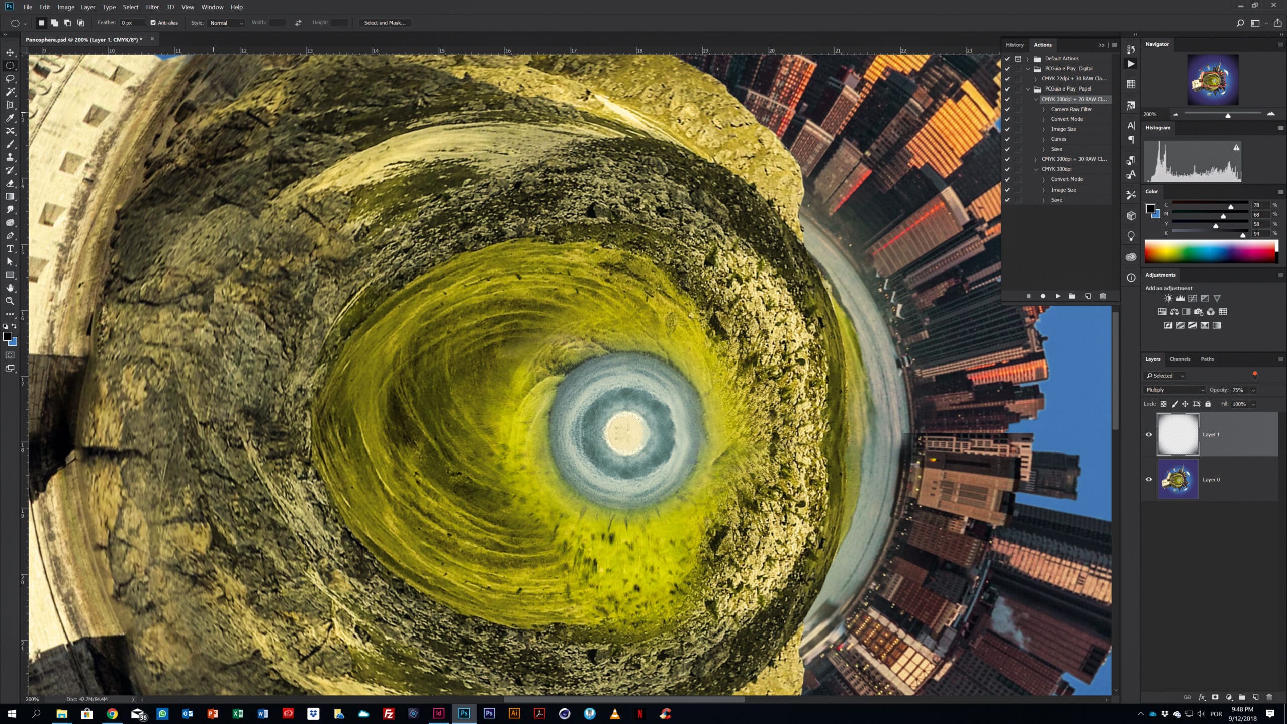Viewport: 1287px width, 724px height.
Task: Select the Hand tool
Action: point(10,288)
